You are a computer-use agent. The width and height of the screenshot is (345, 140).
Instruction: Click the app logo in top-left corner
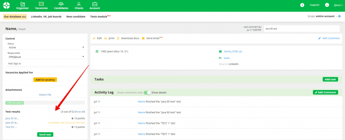pyautogui.click(x=6, y=5)
